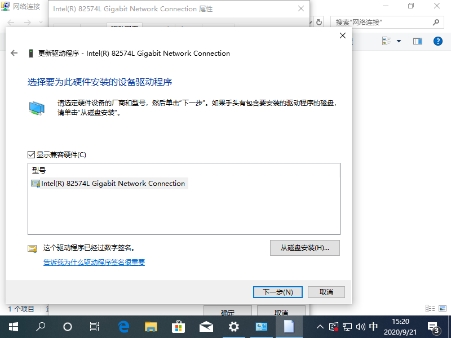Open the network tray icon
Viewport: 451px width, 338px height.
coord(347,327)
